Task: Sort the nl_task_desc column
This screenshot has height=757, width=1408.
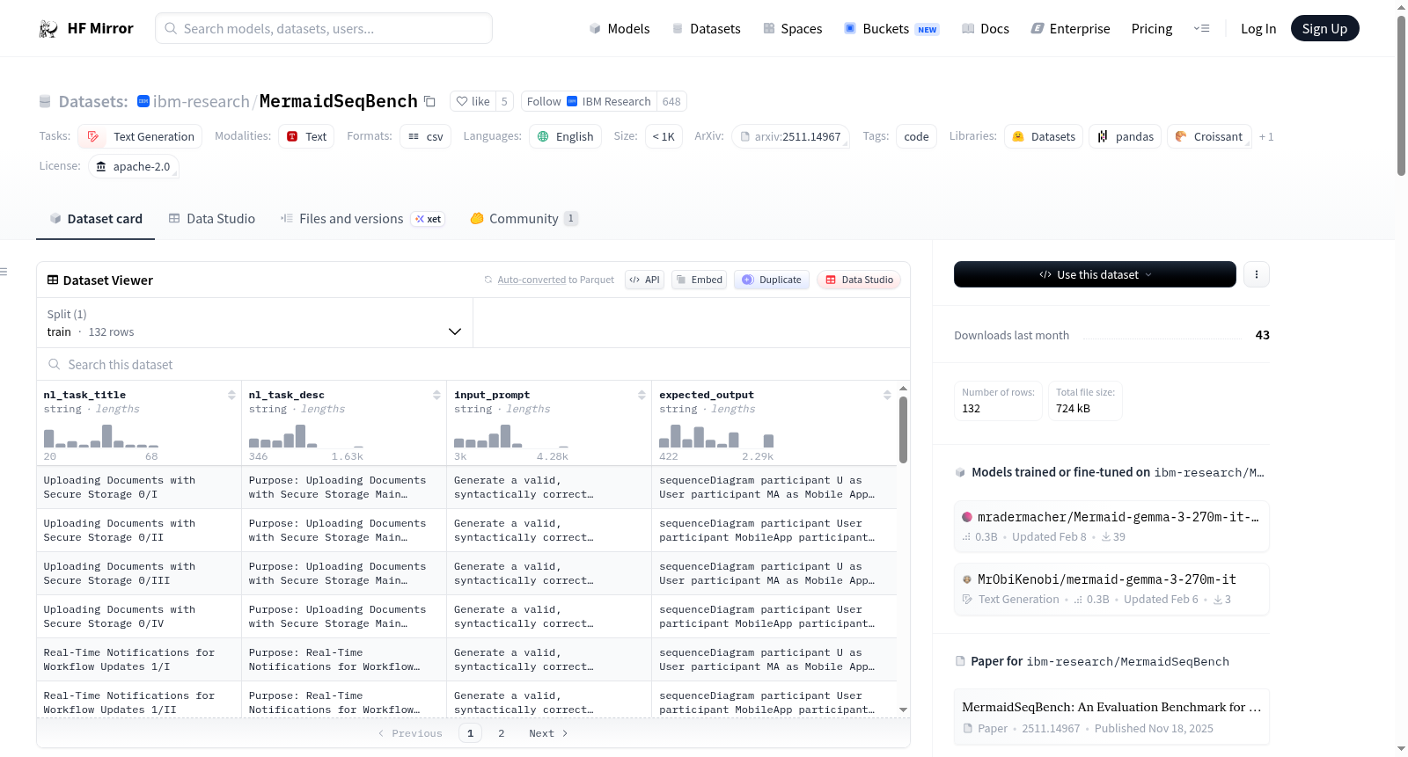Action: (x=436, y=396)
